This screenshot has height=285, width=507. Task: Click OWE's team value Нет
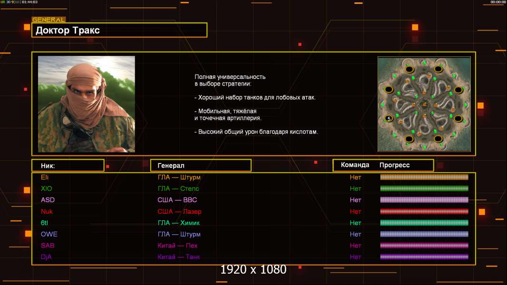355,234
